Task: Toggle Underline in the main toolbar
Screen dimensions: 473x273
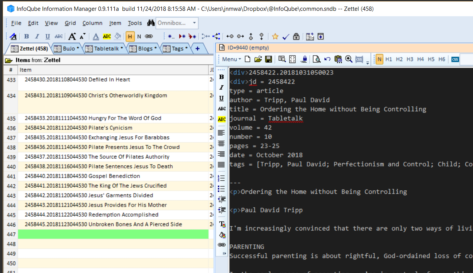Action: 47,36
